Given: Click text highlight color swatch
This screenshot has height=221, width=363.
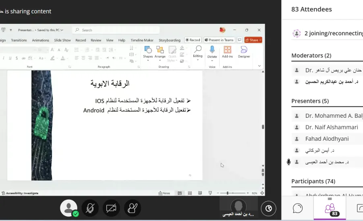Looking at the screenshot, I should pyautogui.click(x=52, y=58).
